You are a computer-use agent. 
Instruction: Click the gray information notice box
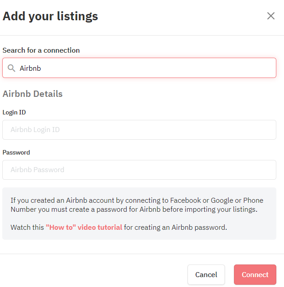pos(139,214)
